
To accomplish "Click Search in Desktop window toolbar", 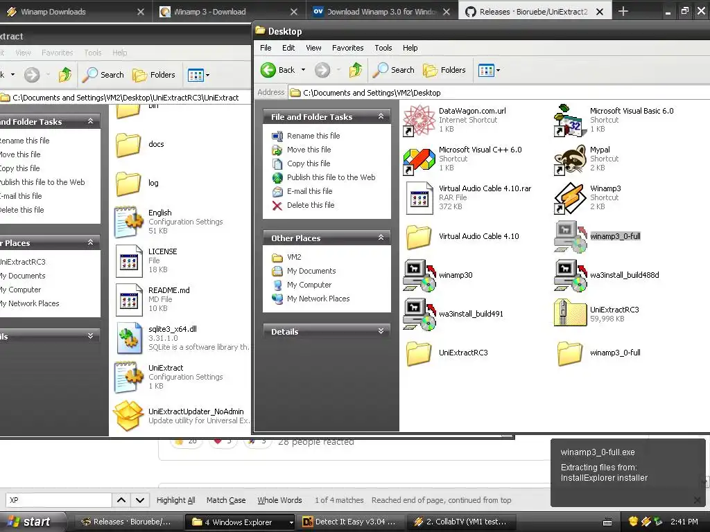I will point(394,70).
